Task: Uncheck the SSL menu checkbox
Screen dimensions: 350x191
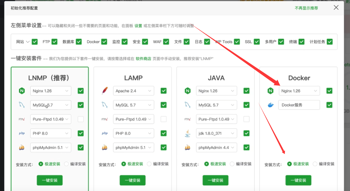Action: tap(257, 42)
